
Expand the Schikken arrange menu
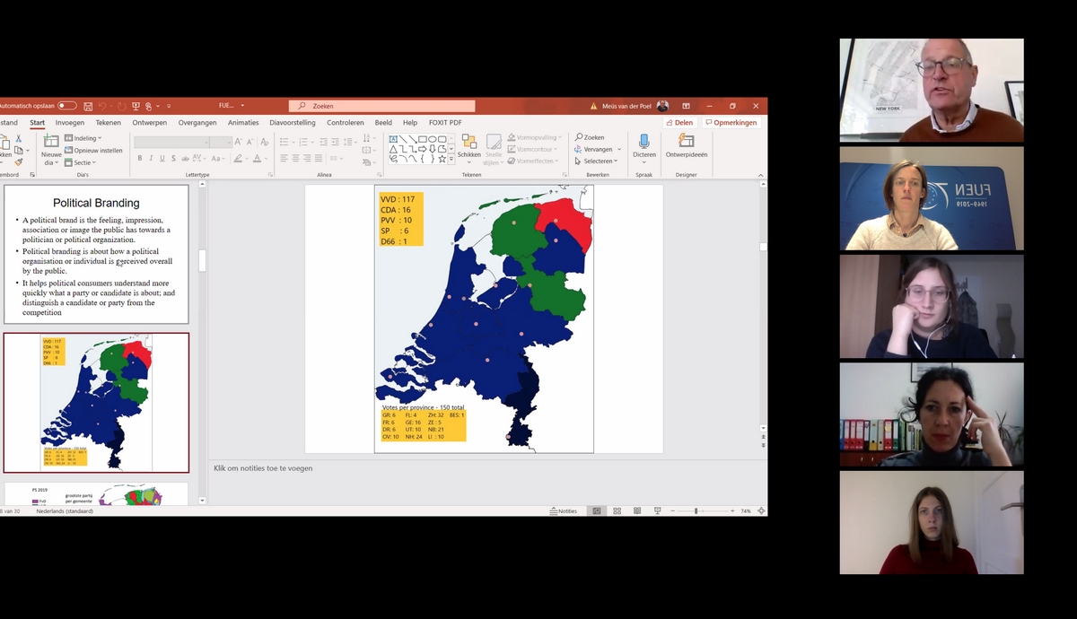tap(469, 149)
